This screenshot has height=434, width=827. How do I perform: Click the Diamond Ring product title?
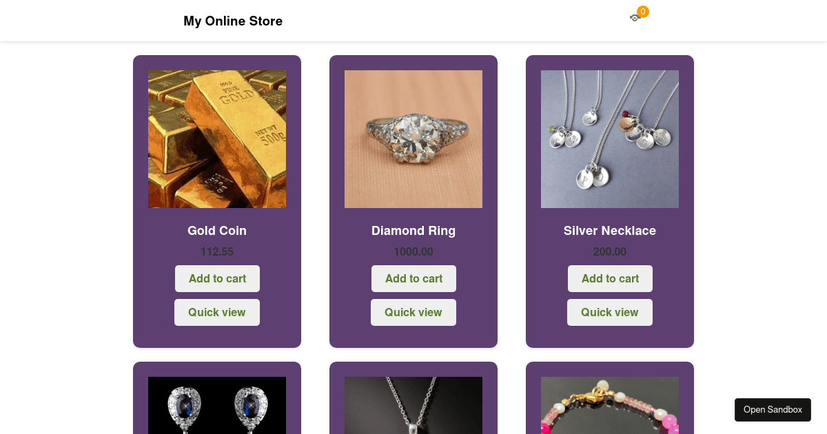pyautogui.click(x=413, y=231)
